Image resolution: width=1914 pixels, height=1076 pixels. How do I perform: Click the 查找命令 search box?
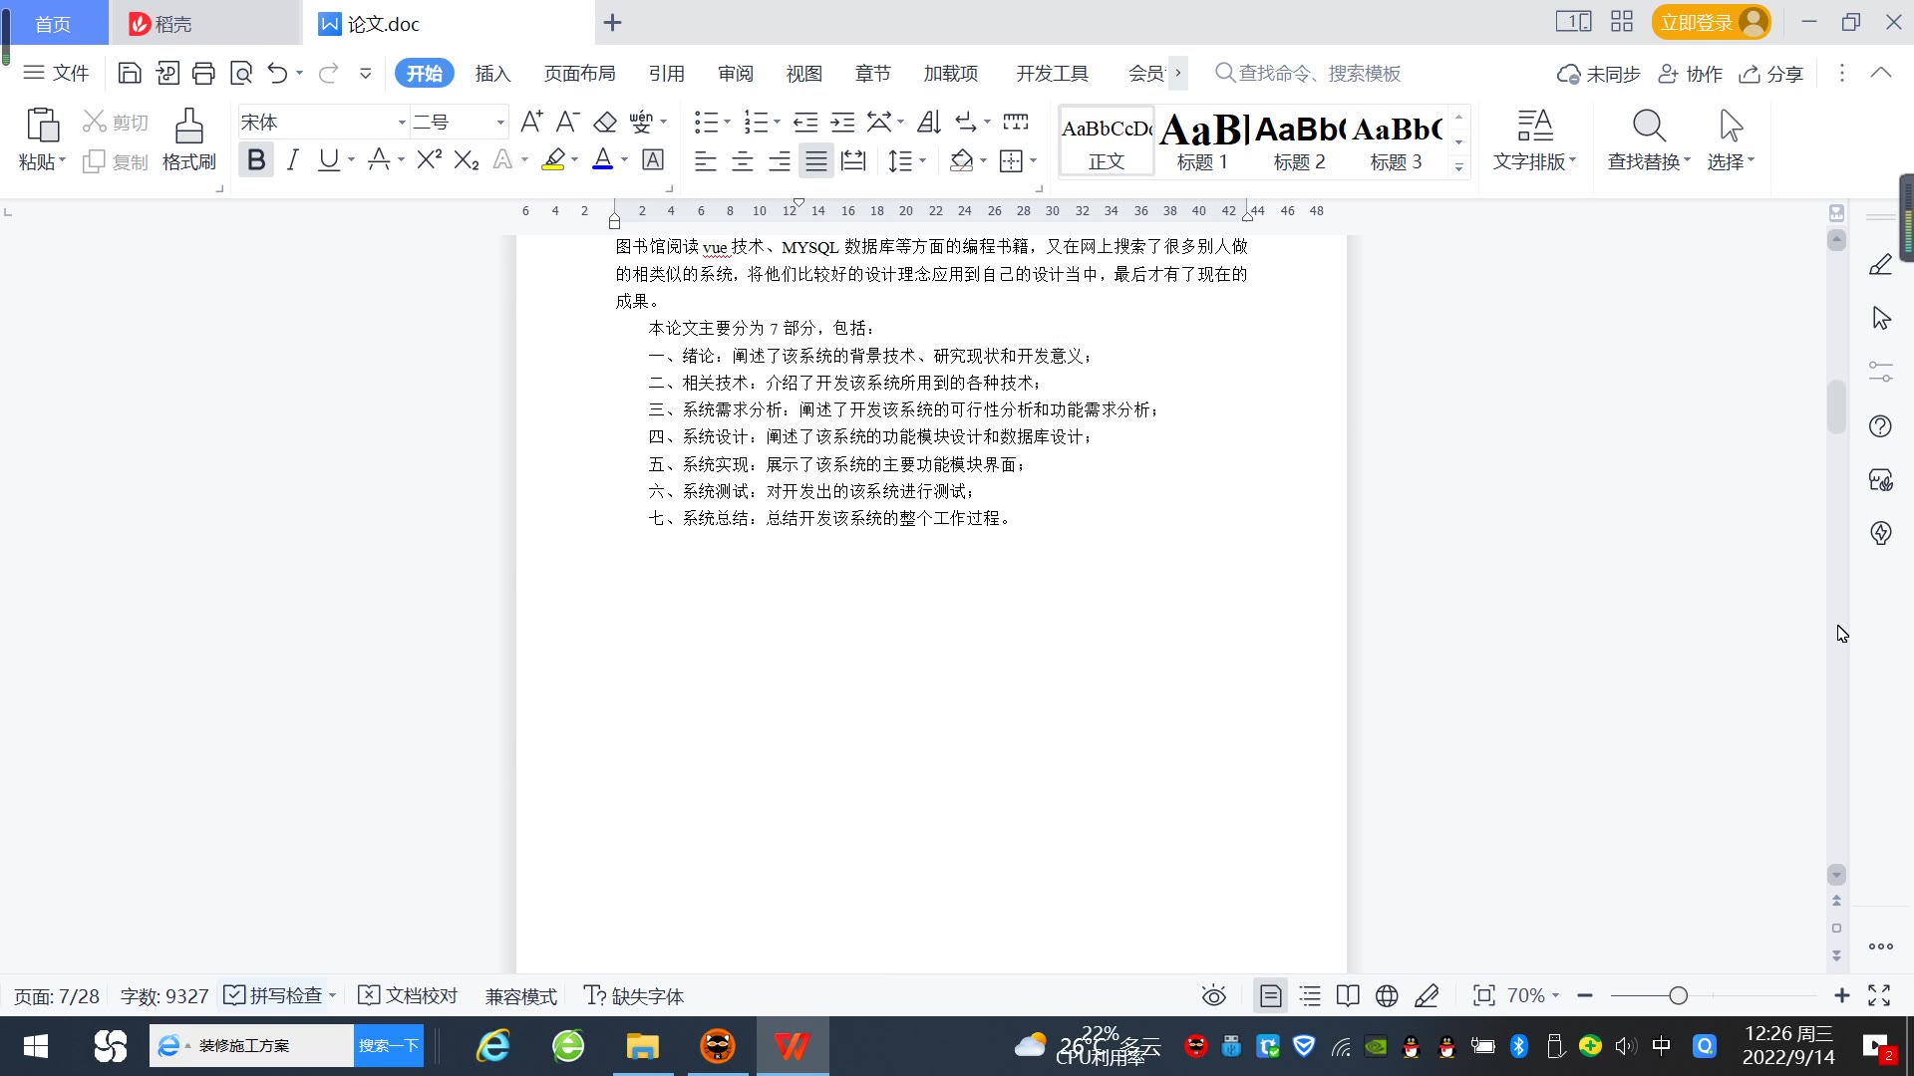click(1318, 73)
